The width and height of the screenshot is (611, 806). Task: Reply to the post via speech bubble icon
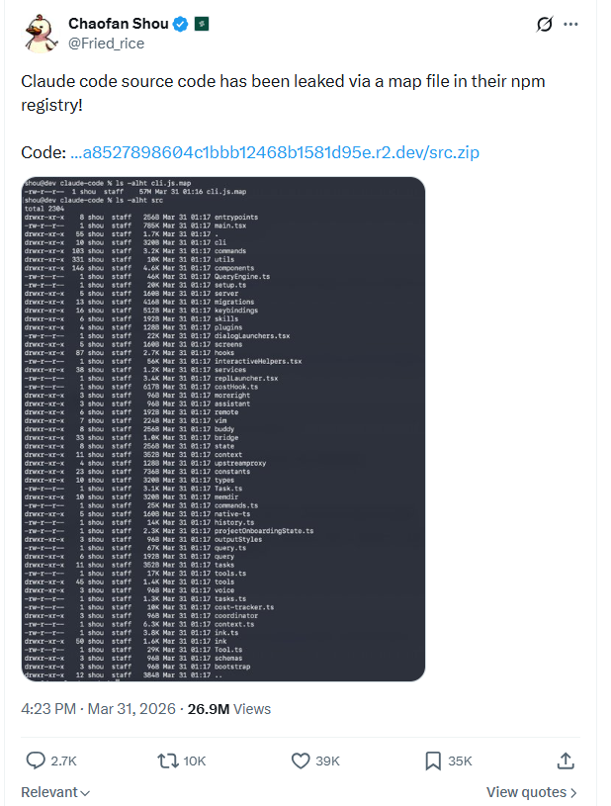coord(36,760)
